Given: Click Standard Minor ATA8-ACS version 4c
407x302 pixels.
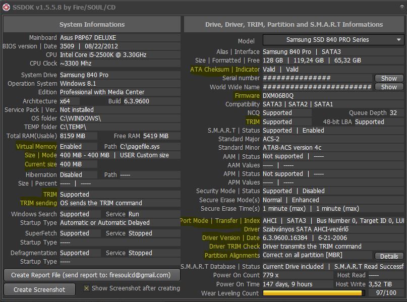Looking at the screenshot, I should 292,148.
